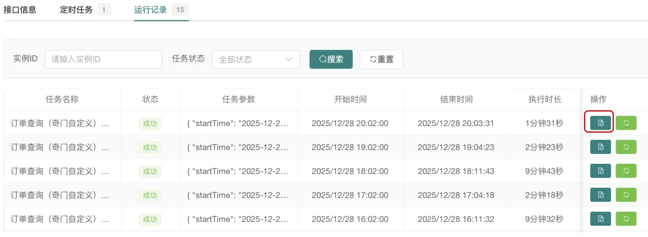Open log details for the 16:02:00 run
Viewport: 648px width, 237px height.
[x=600, y=219]
